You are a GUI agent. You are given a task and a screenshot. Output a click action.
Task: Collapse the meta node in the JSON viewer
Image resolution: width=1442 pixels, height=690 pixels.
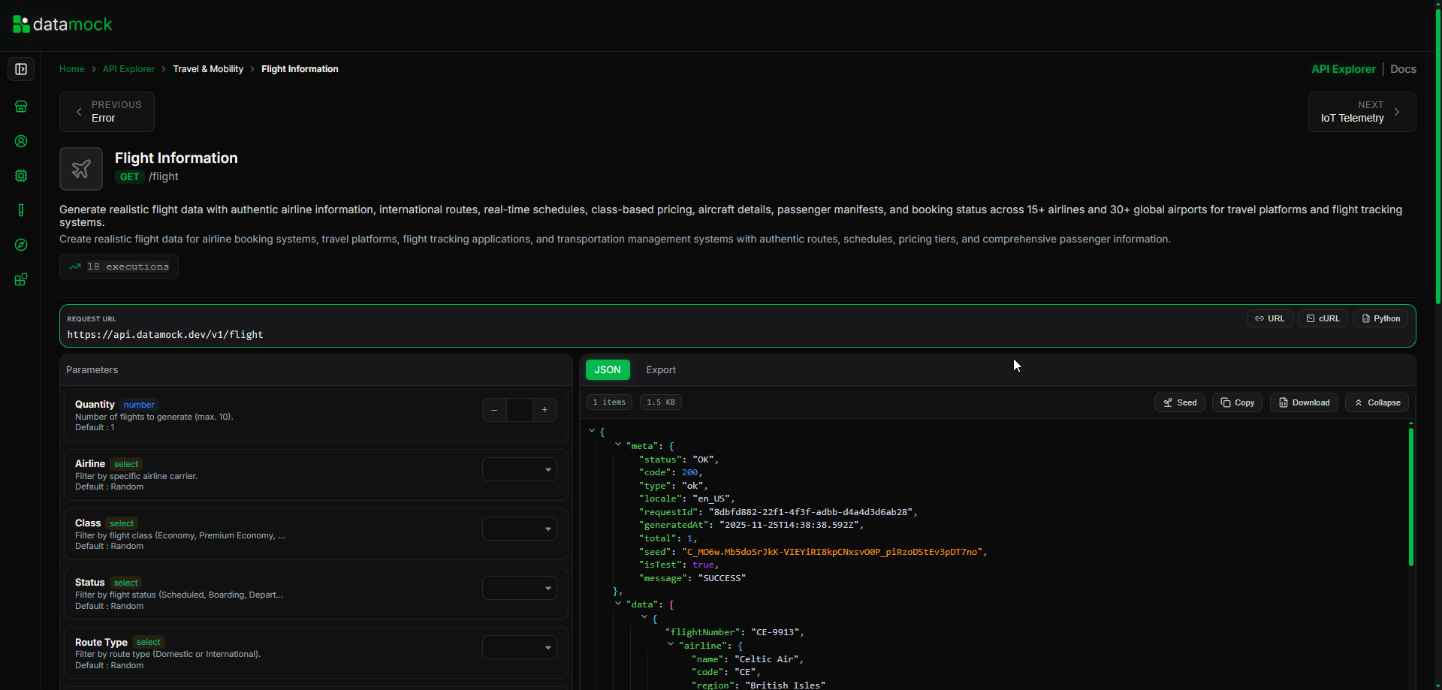click(x=617, y=446)
